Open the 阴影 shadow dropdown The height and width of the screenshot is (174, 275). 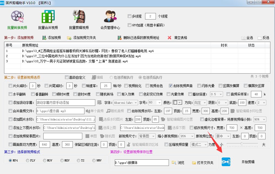pyautogui.click(x=223, y=103)
